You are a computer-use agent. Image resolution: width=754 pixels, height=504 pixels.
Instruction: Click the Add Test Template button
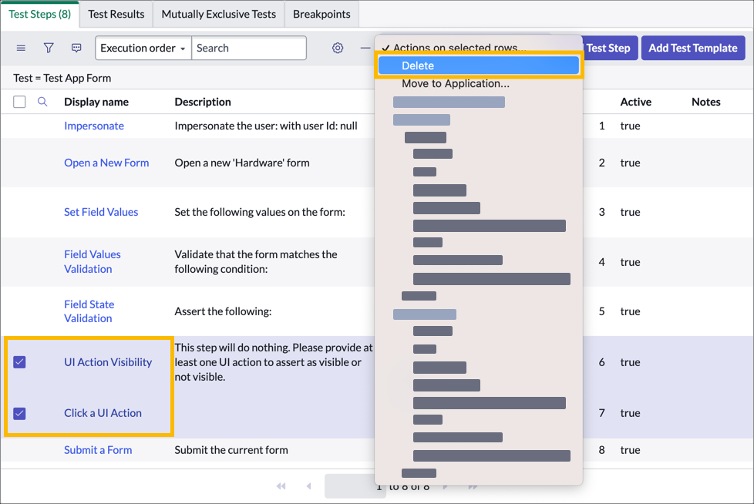692,48
